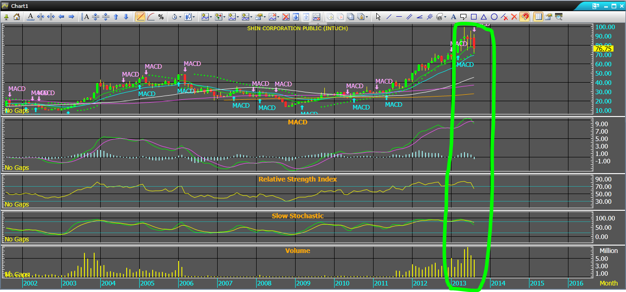626x292 pixels.
Task: Select the trend line drawing tool
Action: tap(389, 17)
